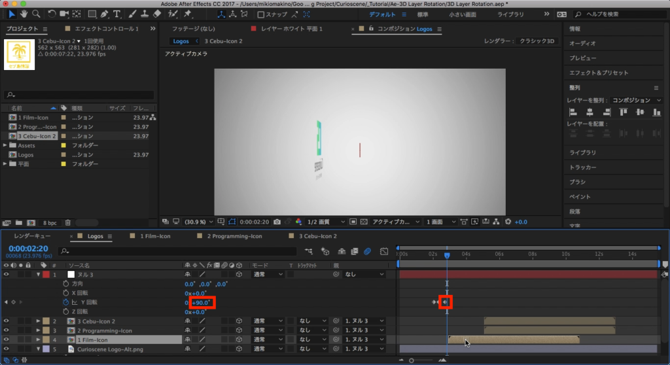Enable the スナップ checkbox
Viewport: 670px width, 365px height.
pyautogui.click(x=261, y=14)
